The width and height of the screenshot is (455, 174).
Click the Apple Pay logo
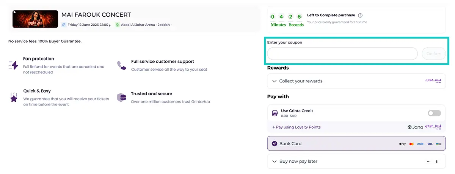point(402,144)
